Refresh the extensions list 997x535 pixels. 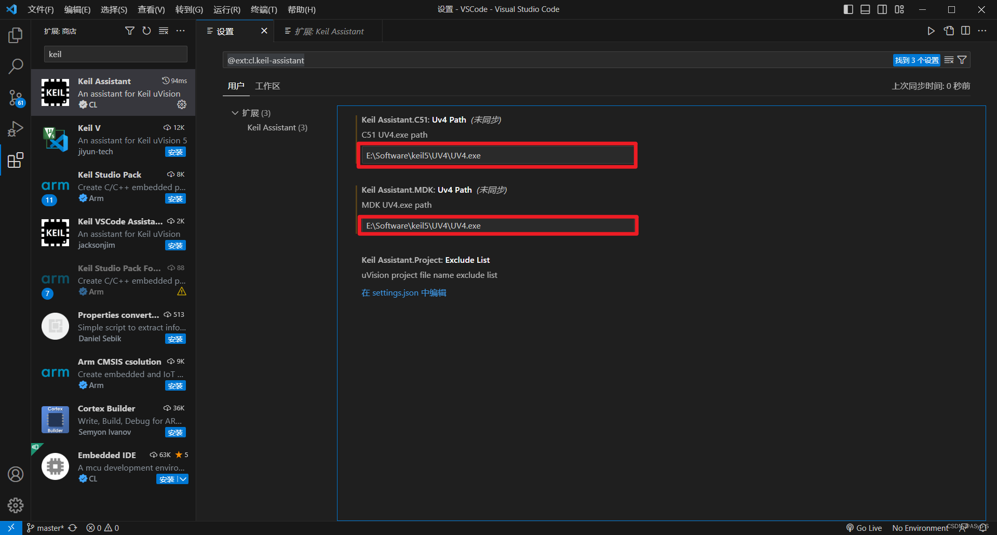[x=147, y=31]
